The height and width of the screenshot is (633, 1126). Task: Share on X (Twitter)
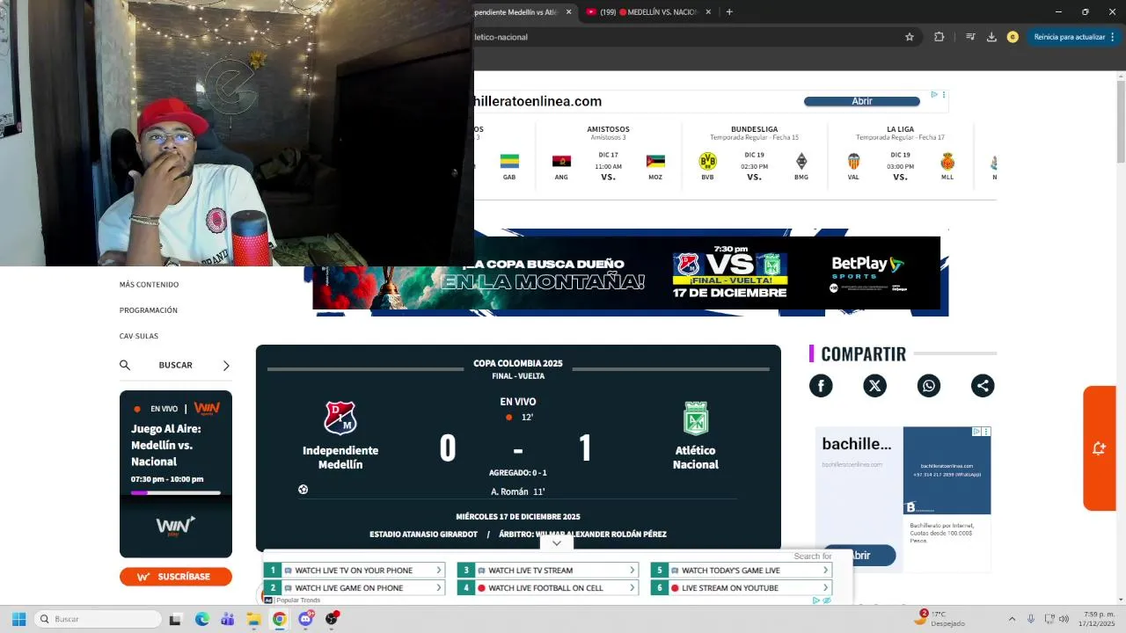(874, 386)
